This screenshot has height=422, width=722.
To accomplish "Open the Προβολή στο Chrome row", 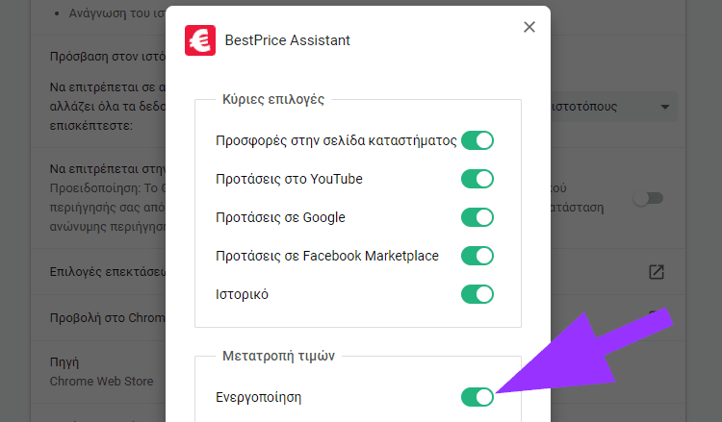I will tap(358, 317).
